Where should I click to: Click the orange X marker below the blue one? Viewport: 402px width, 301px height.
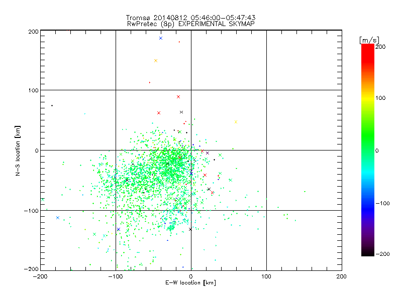[x=156, y=61]
